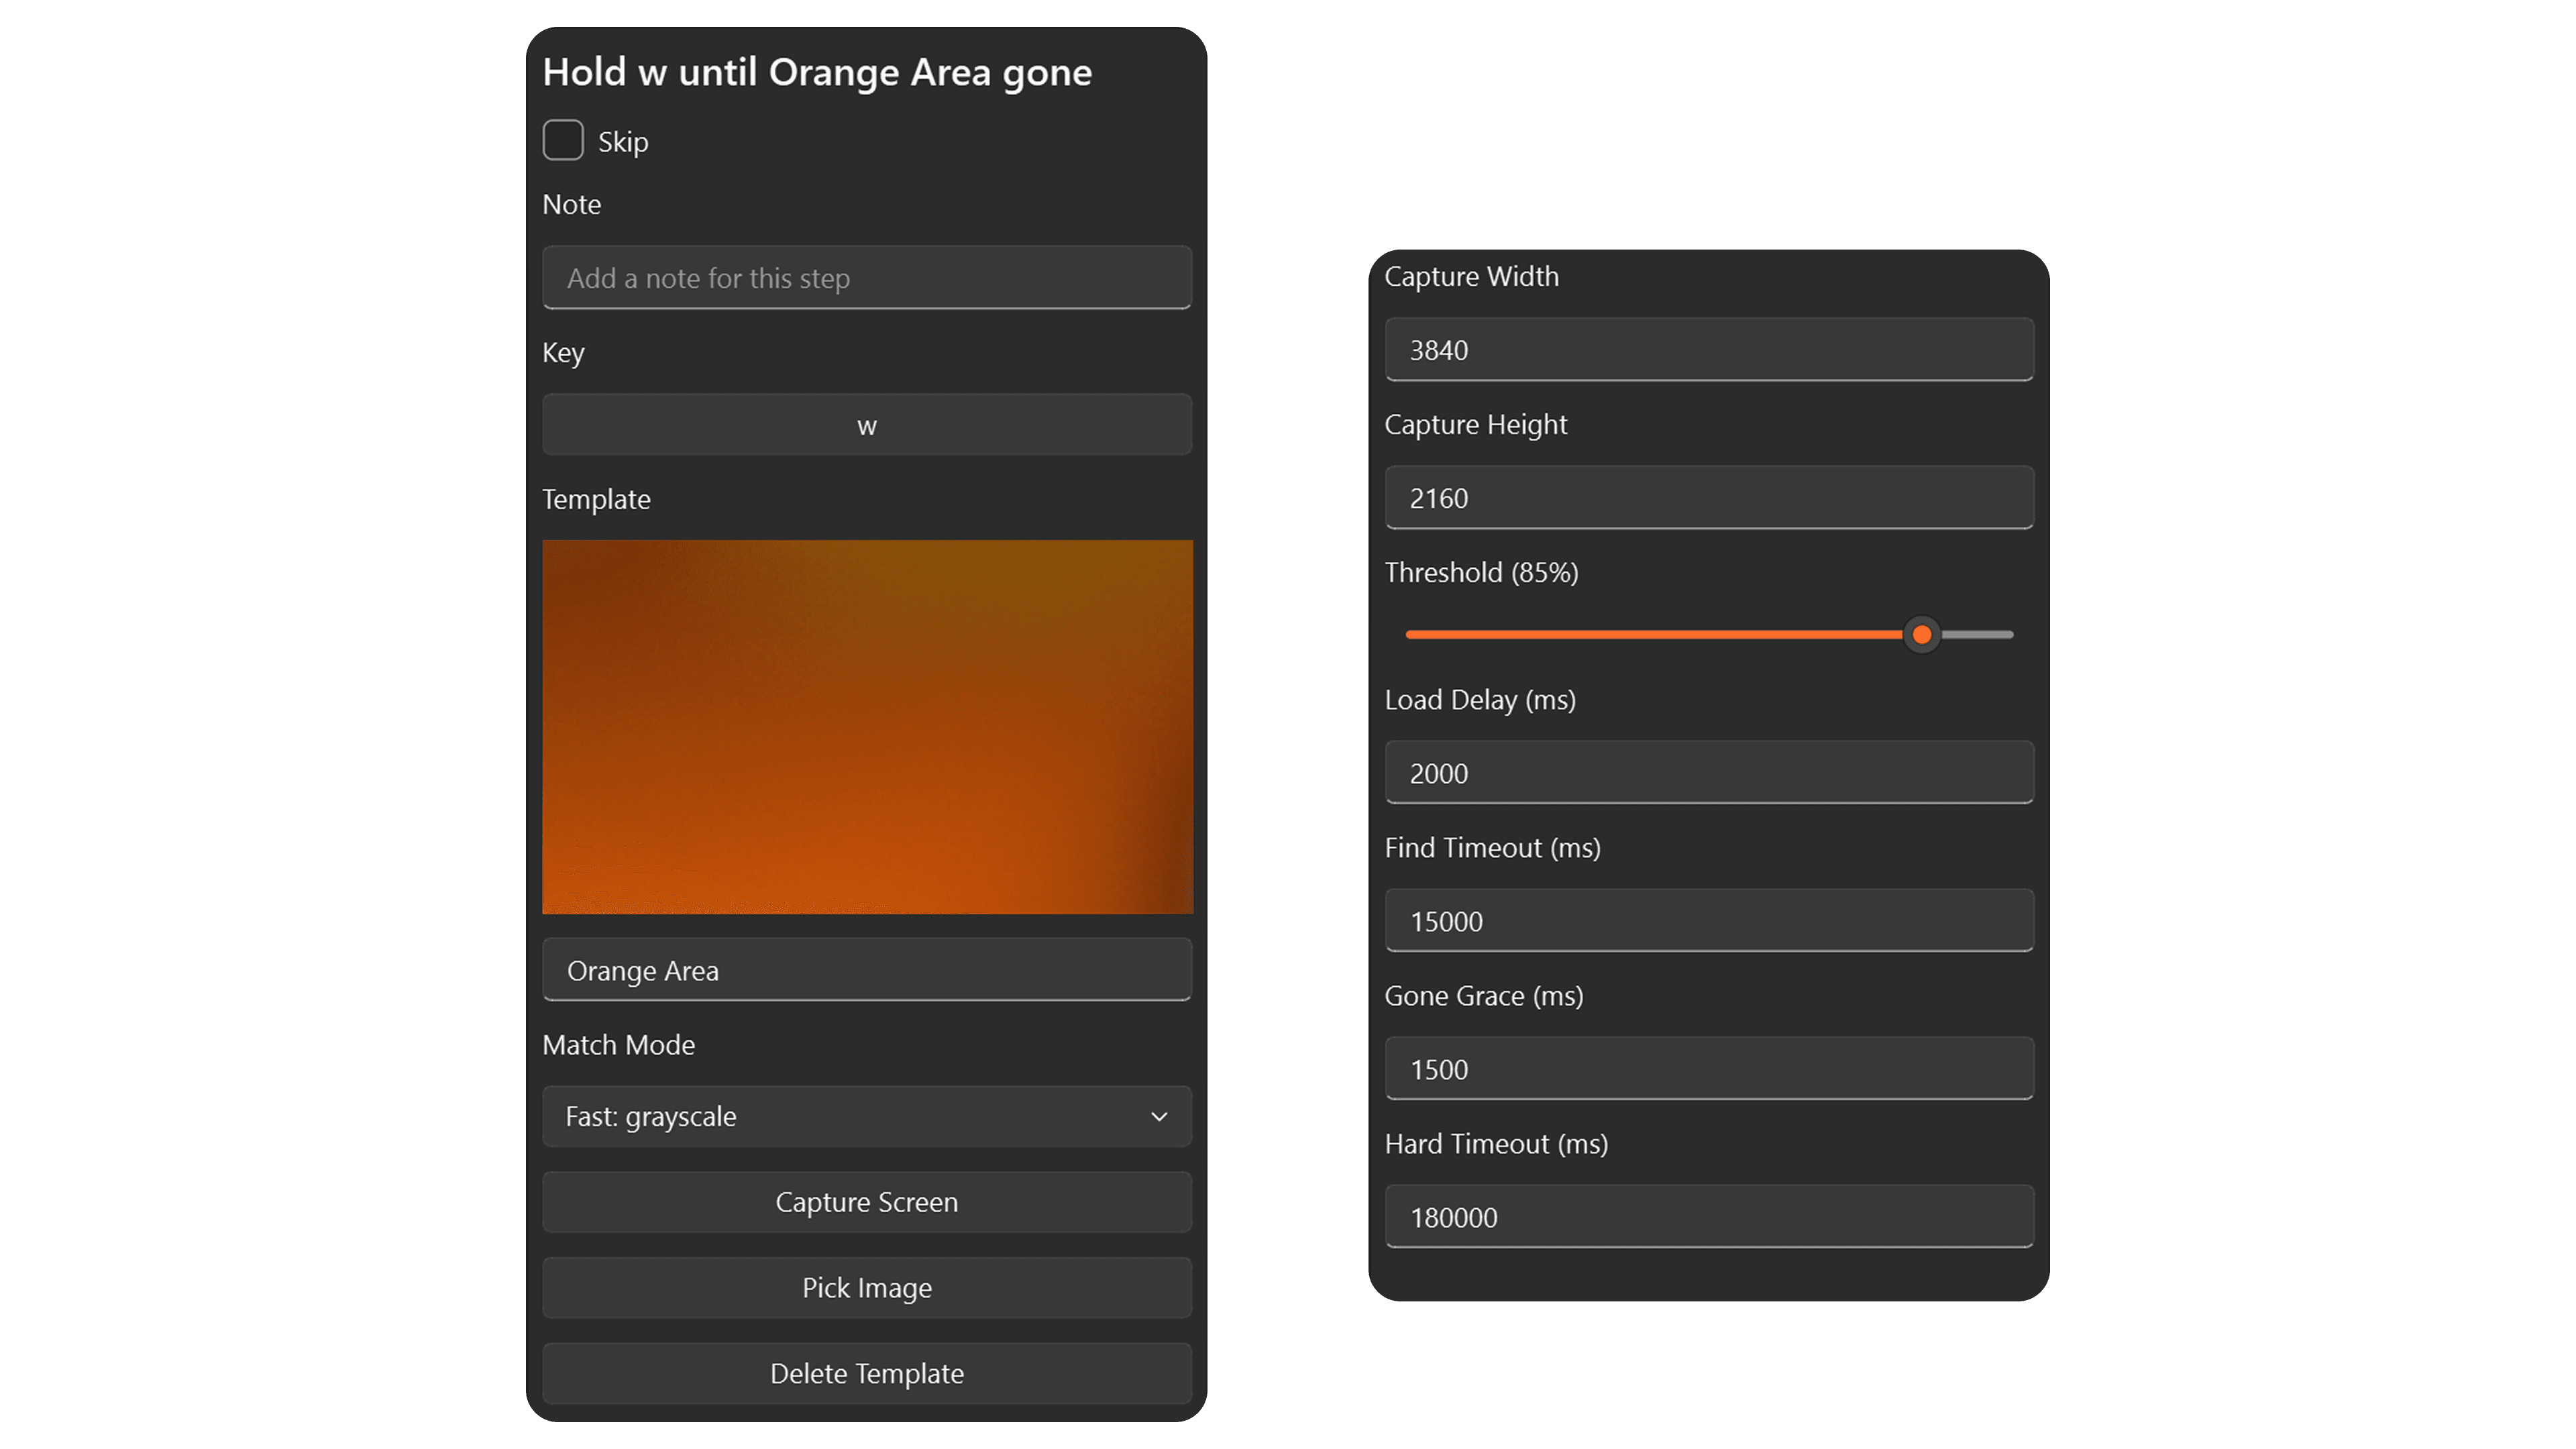Click the Template label
This screenshot has width=2576, height=1449.
[596, 499]
